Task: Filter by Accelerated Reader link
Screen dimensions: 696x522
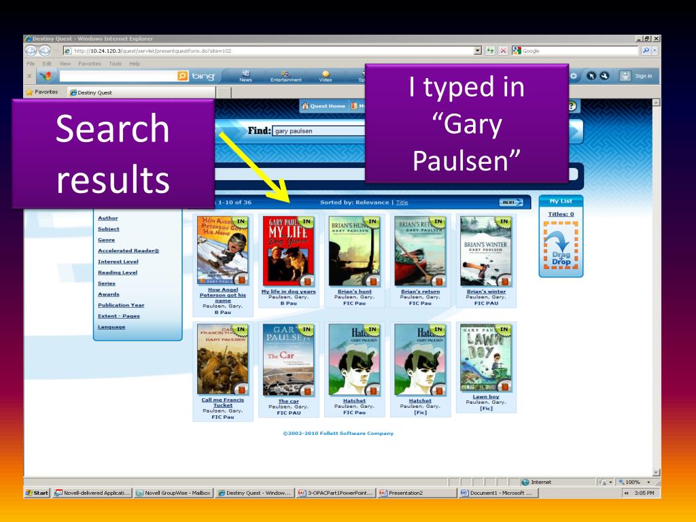Action: coord(128,251)
